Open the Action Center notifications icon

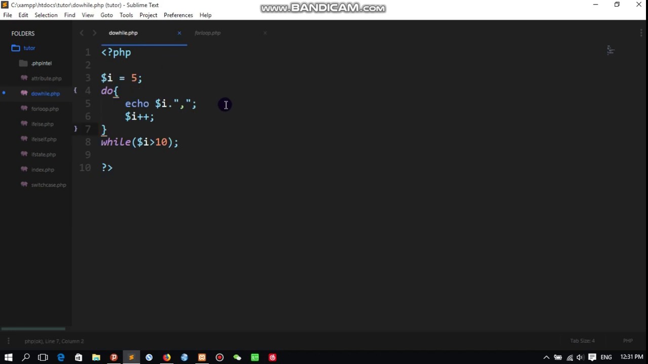pos(592,357)
